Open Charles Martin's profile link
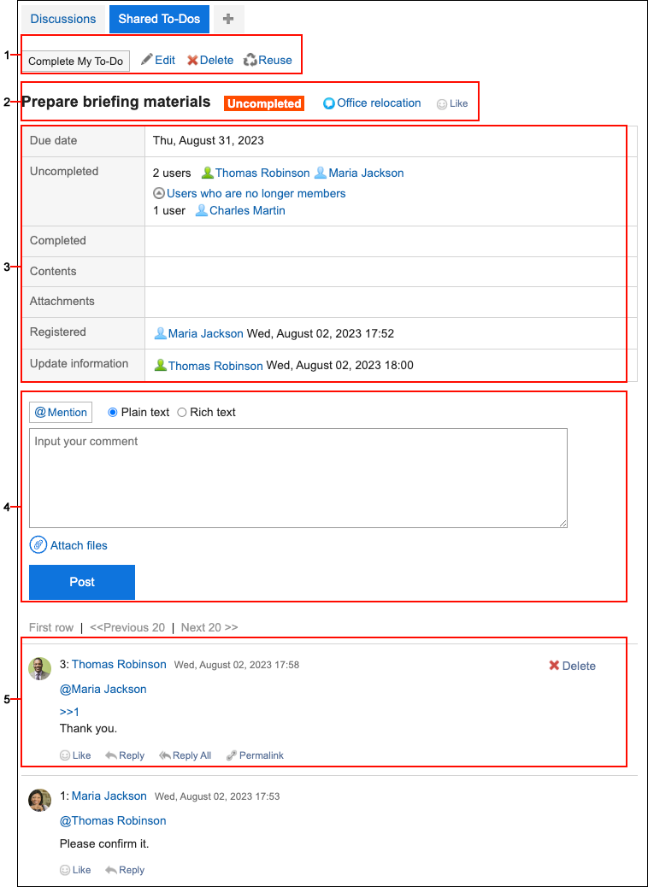The width and height of the screenshot is (648, 887). (x=247, y=210)
